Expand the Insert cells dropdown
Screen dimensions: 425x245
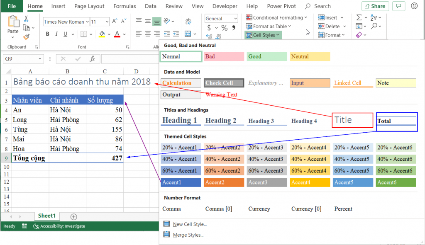(342, 17)
